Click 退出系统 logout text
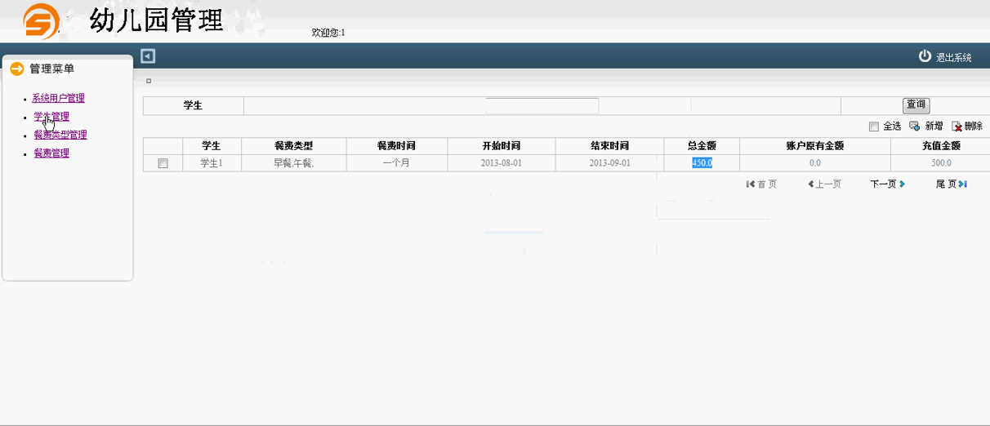The image size is (990, 426). (x=954, y=58)
